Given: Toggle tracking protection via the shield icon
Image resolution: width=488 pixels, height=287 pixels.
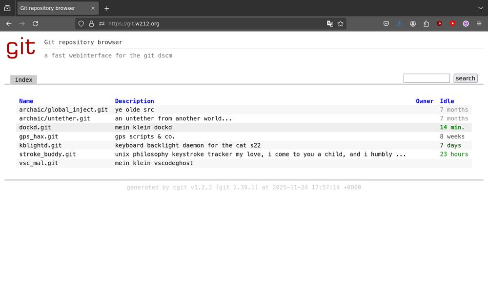Looking at the screenshot, I should click(x=81, y=23).
